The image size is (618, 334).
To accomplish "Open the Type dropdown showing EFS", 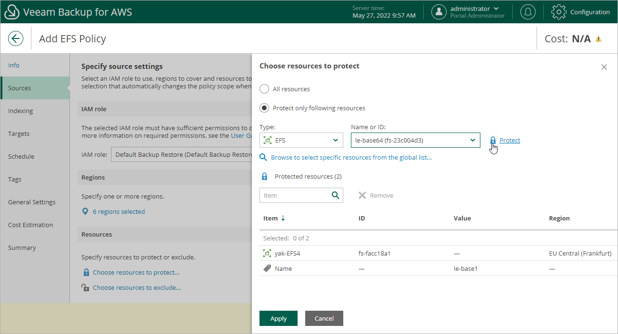I will coord(301,140).
